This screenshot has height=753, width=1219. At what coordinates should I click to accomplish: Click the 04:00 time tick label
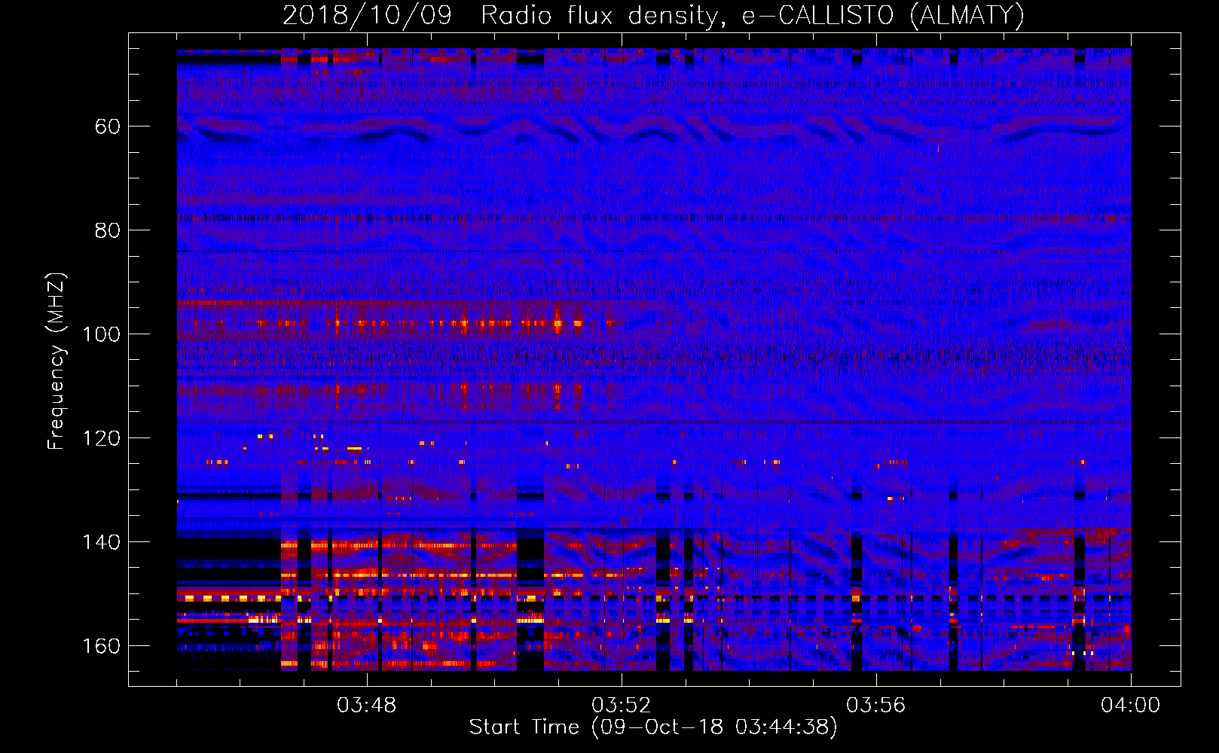[1131, 706]
